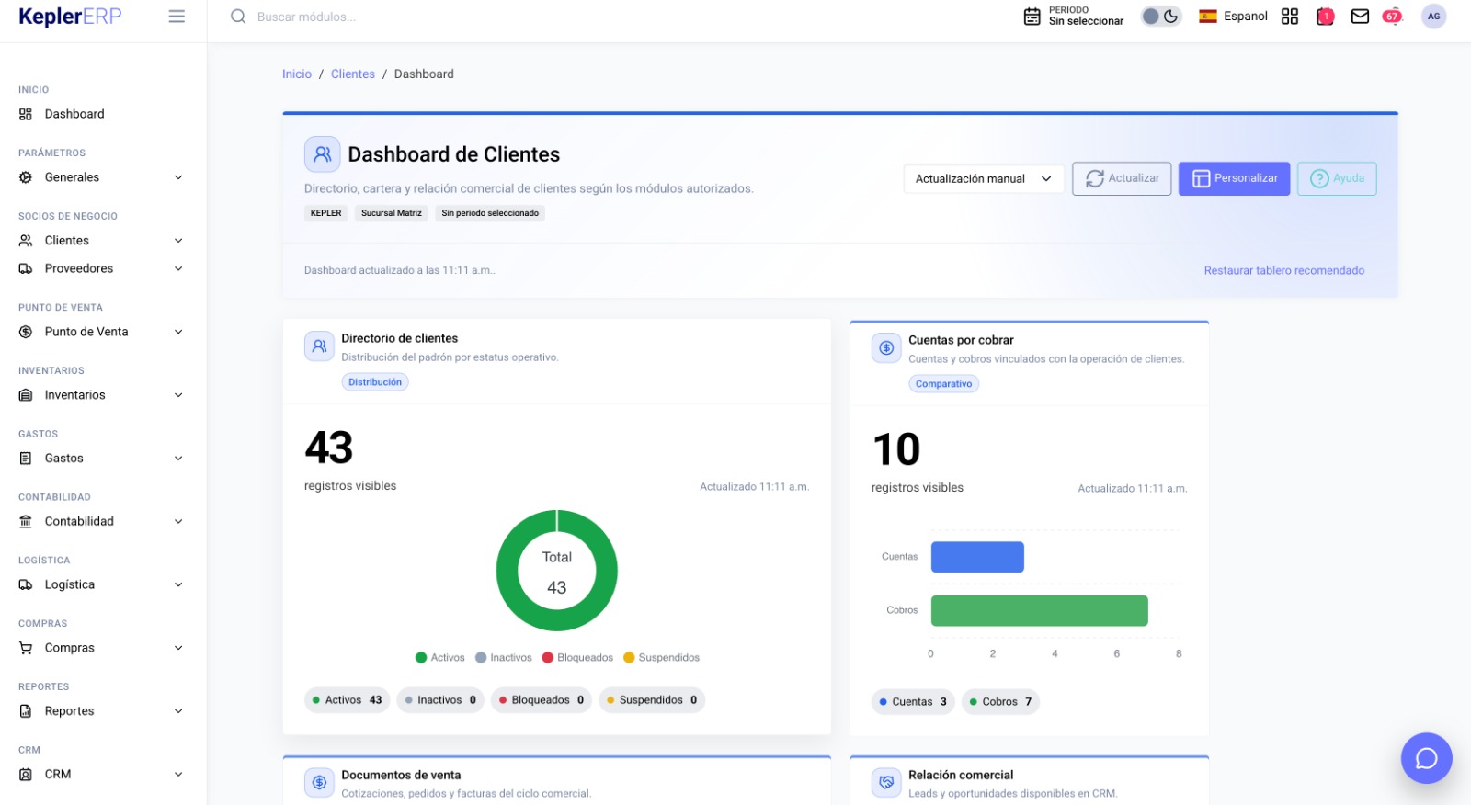Viewport: 1471px width, 805px height.
Task: Expand the Compras menu chevron
Action: pos(178,648)
